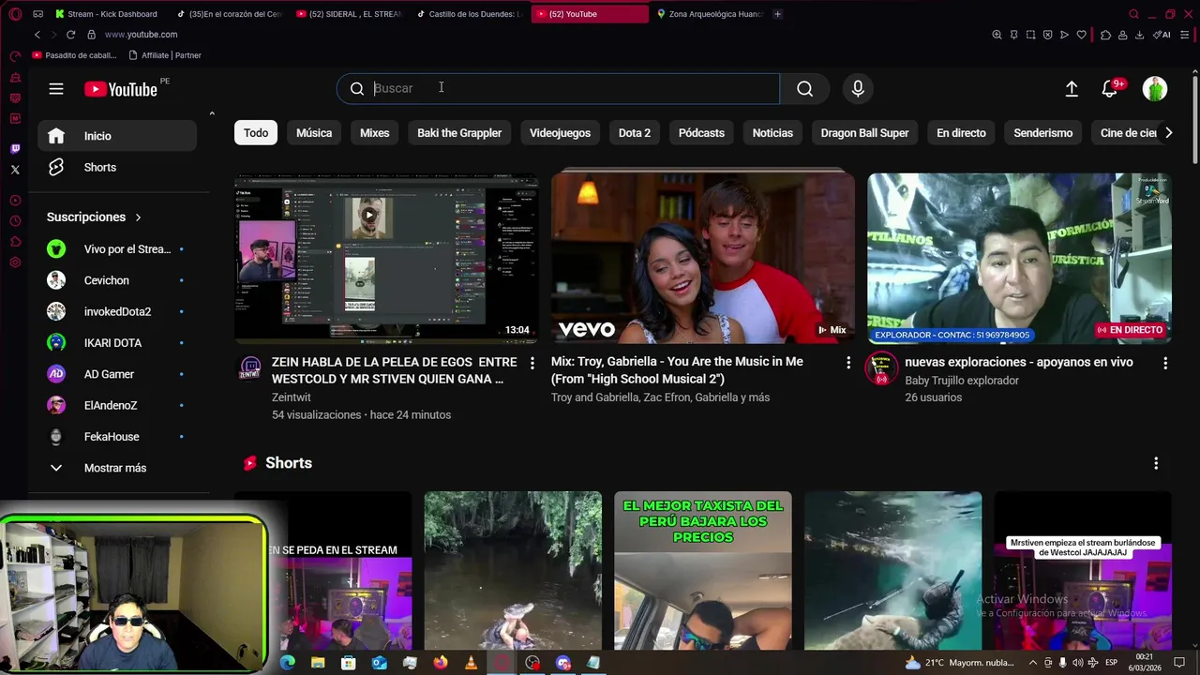Open the Opera main menu logo
This screenshot has width=1200, height=675.
tap(15, 14)
